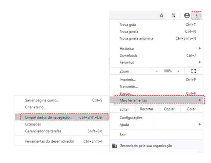Open Nova janela anônima
This screenshot has width=211, height=163.
[x=136, y=38]
